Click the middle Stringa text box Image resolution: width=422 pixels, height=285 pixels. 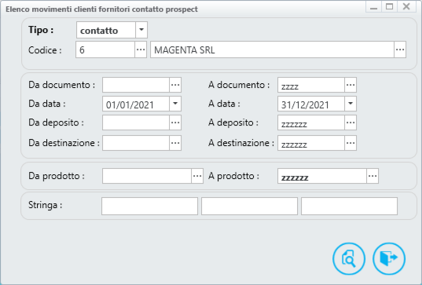click(249, 206)
